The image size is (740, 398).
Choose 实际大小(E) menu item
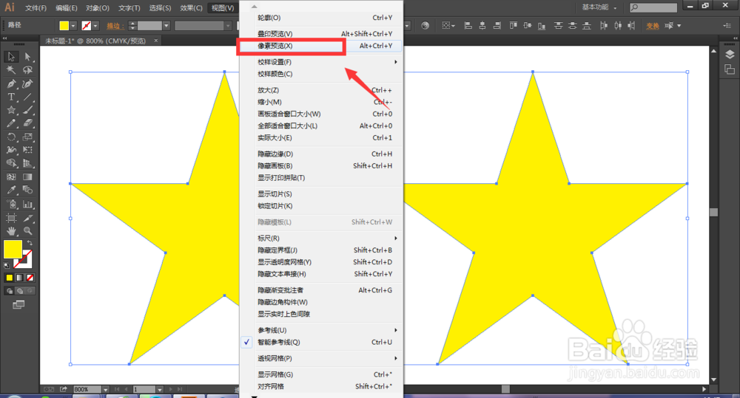321,138
